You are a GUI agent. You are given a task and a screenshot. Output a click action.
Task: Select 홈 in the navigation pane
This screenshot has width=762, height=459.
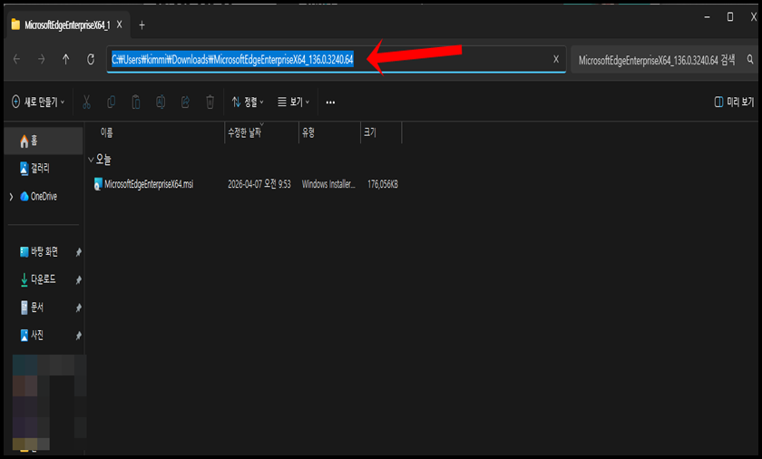[44, 141]
